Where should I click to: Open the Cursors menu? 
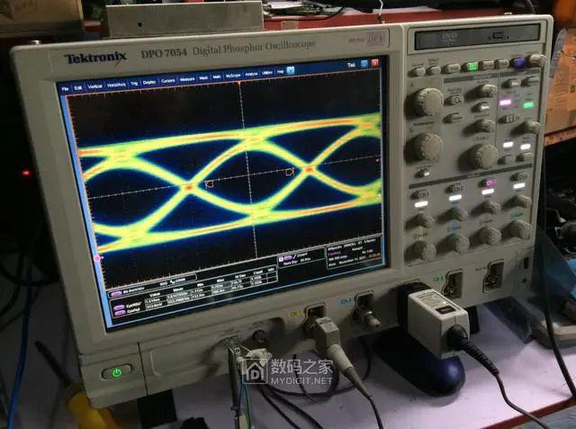[168, 81]
